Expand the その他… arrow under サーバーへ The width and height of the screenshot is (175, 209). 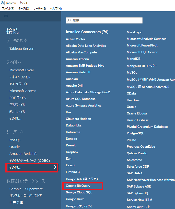55,167
